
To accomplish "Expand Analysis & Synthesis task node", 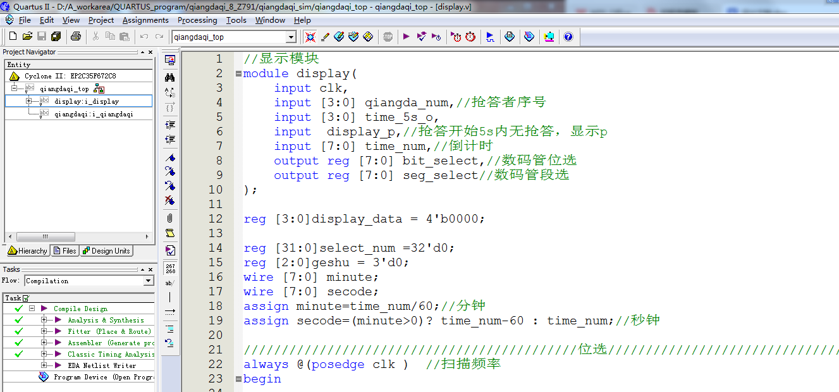I will [45, 321].
